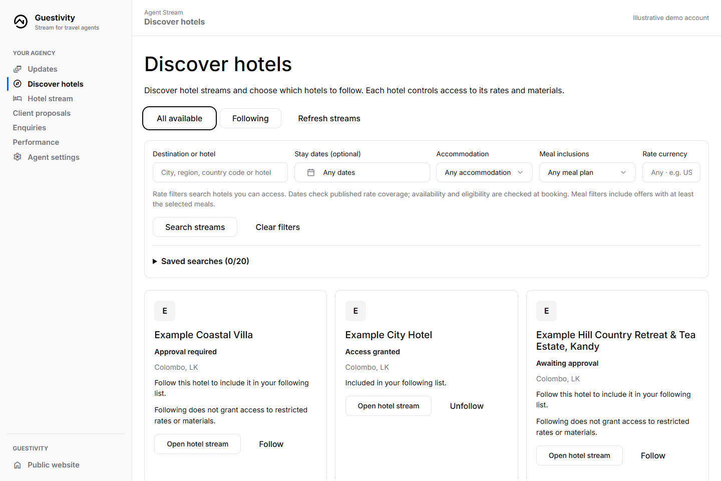Follow Example Coastal Villa
Screen dimensions: 721x481
[271, 444]
